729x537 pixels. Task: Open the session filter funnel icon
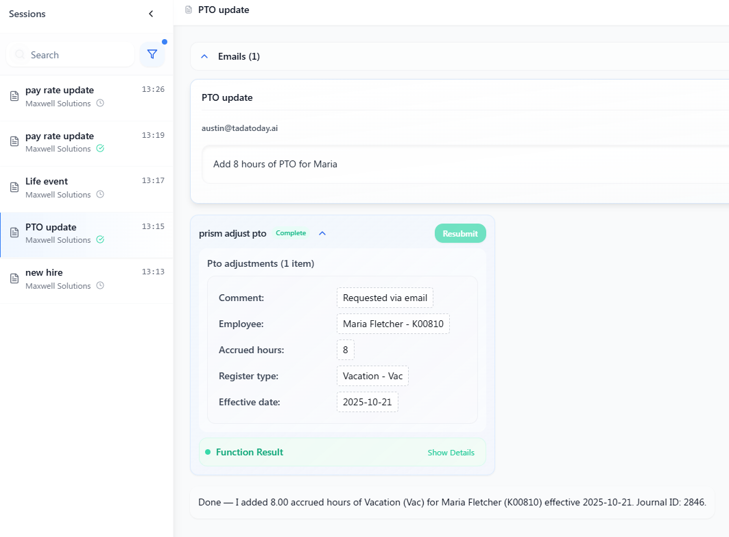(152, 54)
